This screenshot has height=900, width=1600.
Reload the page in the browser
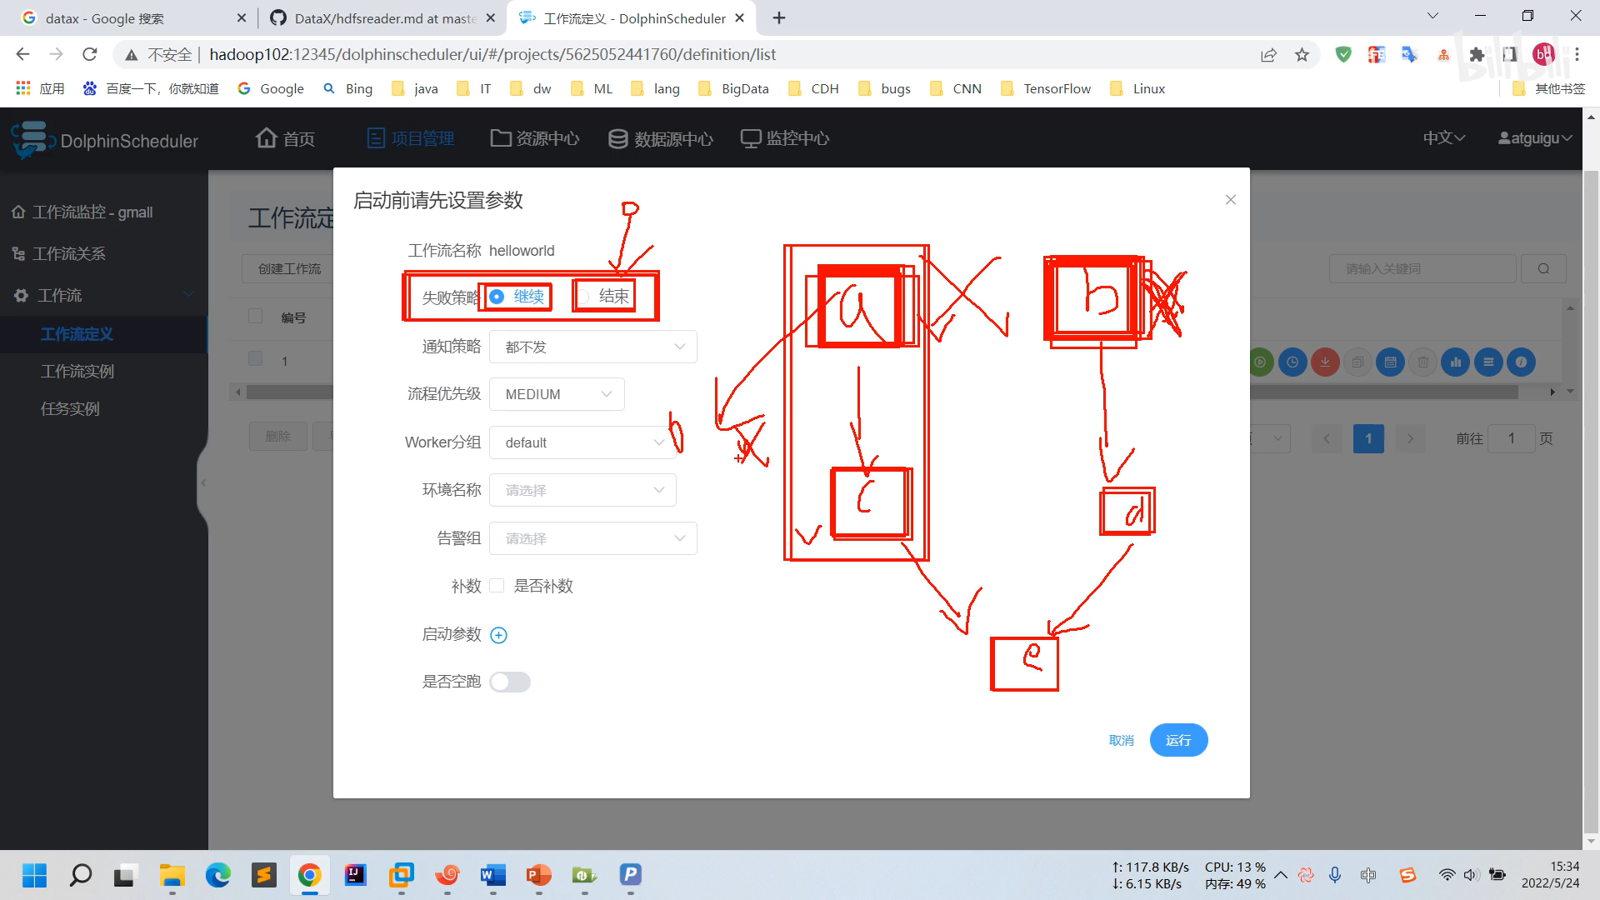click(x=90, y=55)
